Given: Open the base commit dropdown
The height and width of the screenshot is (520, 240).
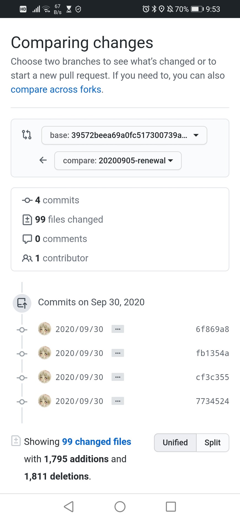Looking at the screenshot, I should pos(124,135).
